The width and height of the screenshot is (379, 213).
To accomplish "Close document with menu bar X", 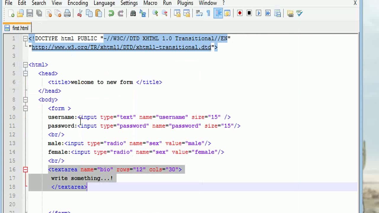I will [355, 3].
